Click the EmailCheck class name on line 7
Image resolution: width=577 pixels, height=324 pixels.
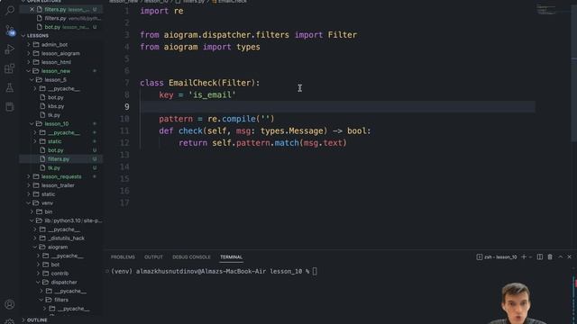pos(193,83)
